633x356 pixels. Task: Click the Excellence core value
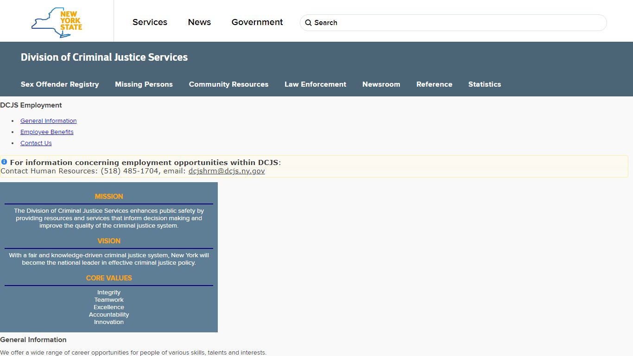[x=109, y=307]
